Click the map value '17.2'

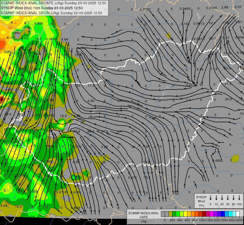[x=91, y=85]
